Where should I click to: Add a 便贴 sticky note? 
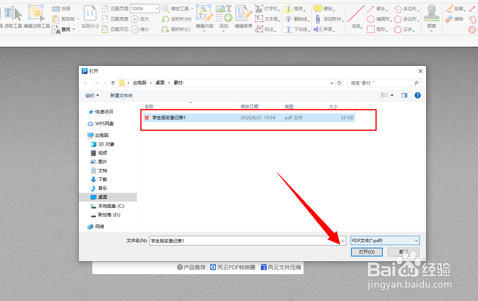[323, 8]
